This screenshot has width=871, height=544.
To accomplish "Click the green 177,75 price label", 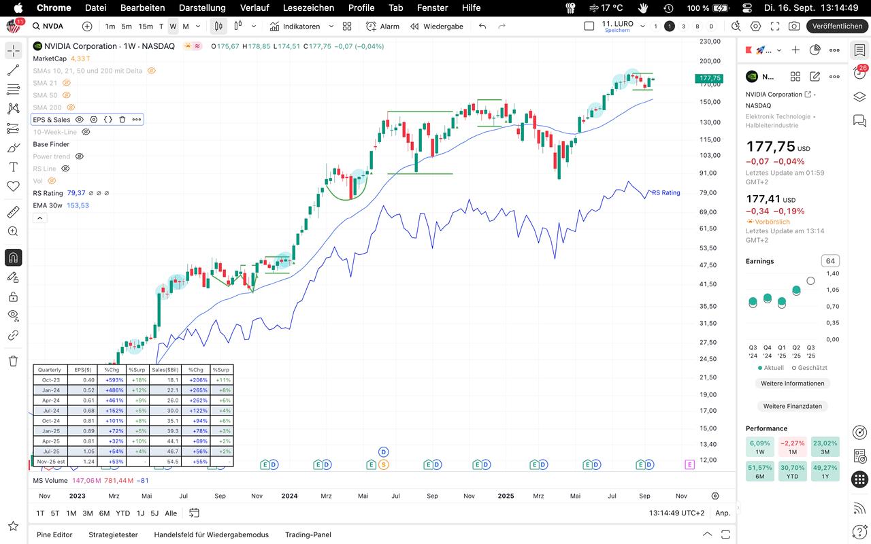I will pos(709,78).
